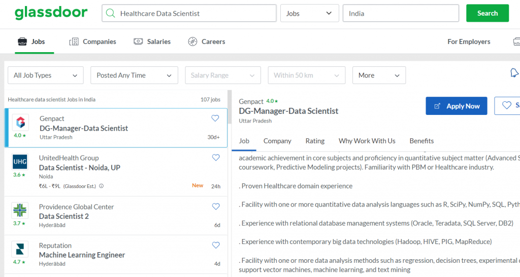Open the Posted Any Time filter

[x=134, y=75]
